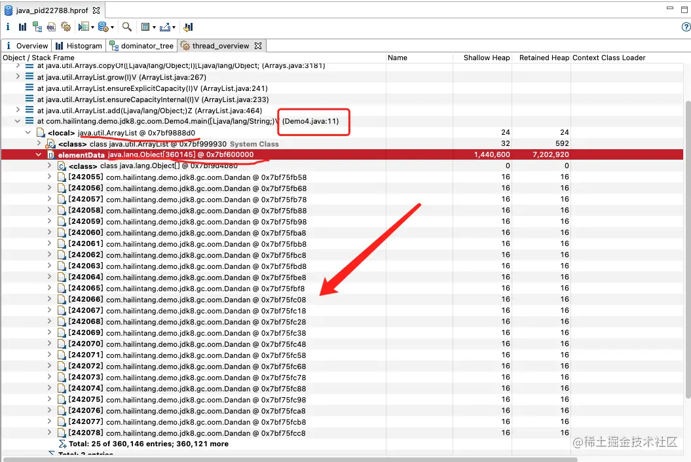691x462 pixels.
Task: Minimize the editor pane
Action: [670, 9]
